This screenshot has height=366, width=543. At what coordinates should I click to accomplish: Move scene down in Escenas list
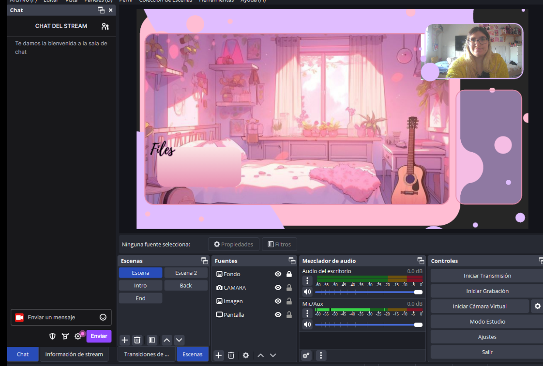[179, 340]
